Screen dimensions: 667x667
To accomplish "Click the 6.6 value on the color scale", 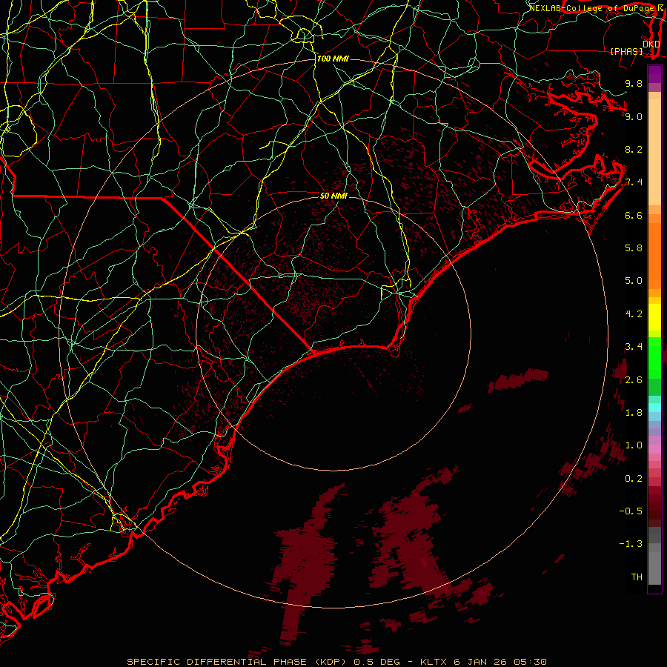I will click(x=634, y=215).
